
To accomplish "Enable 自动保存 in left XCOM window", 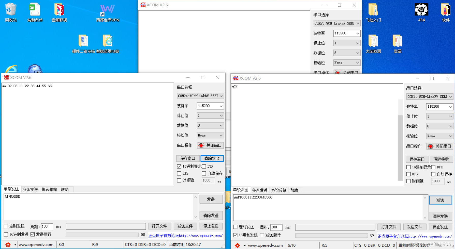I will [x=204, y=173].
